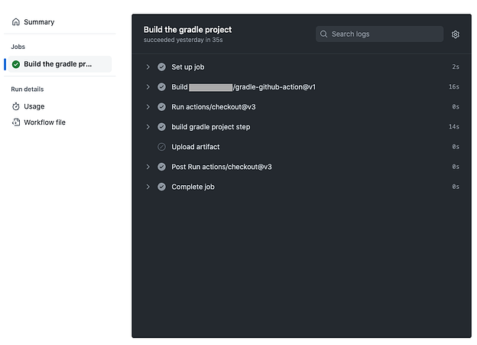Open the Summary page
The width and height of the screenshot is (477, 345).
(39, 22)
